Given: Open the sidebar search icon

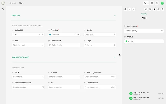Looking at the screenshot, I should click(x=3, y=9).
